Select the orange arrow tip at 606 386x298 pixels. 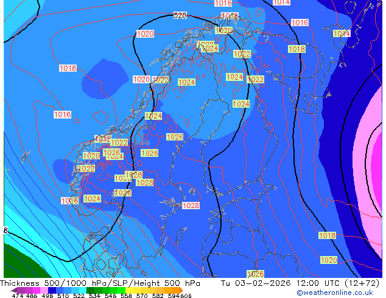[x=181, y=290]
